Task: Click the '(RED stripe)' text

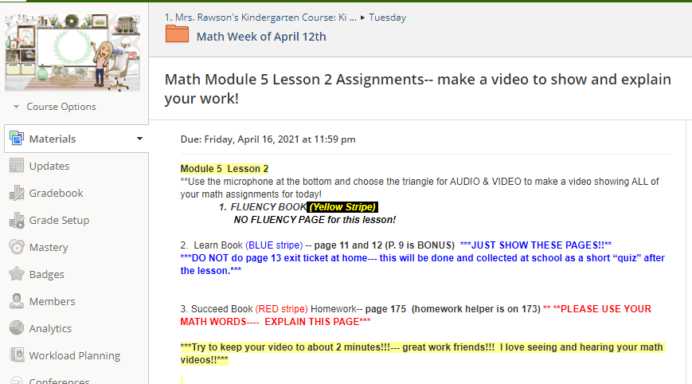Action: point(282,309)
